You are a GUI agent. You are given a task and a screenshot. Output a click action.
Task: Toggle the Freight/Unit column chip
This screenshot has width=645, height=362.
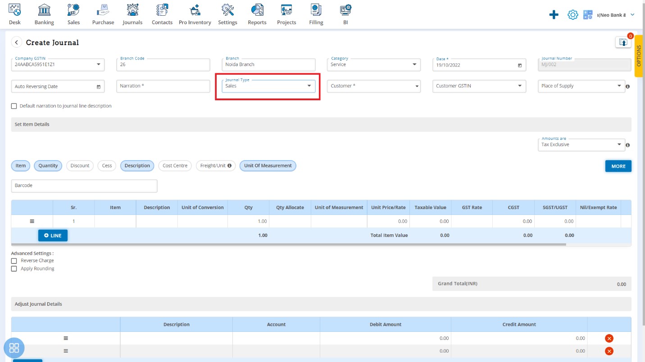click(216, 165)
